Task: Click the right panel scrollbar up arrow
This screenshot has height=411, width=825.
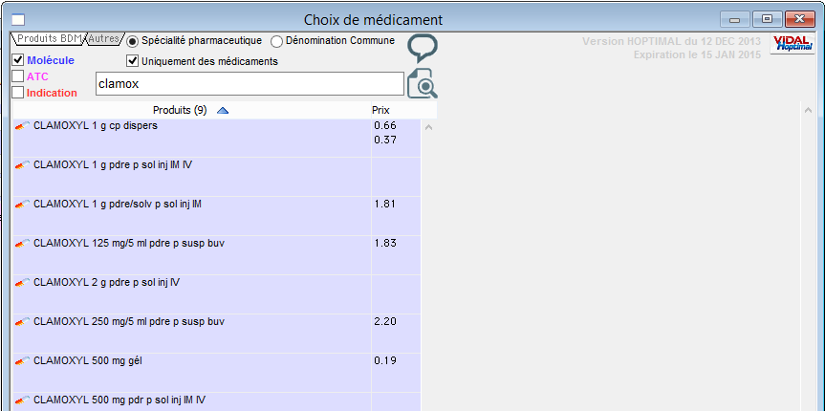Action: coord(808,111)
